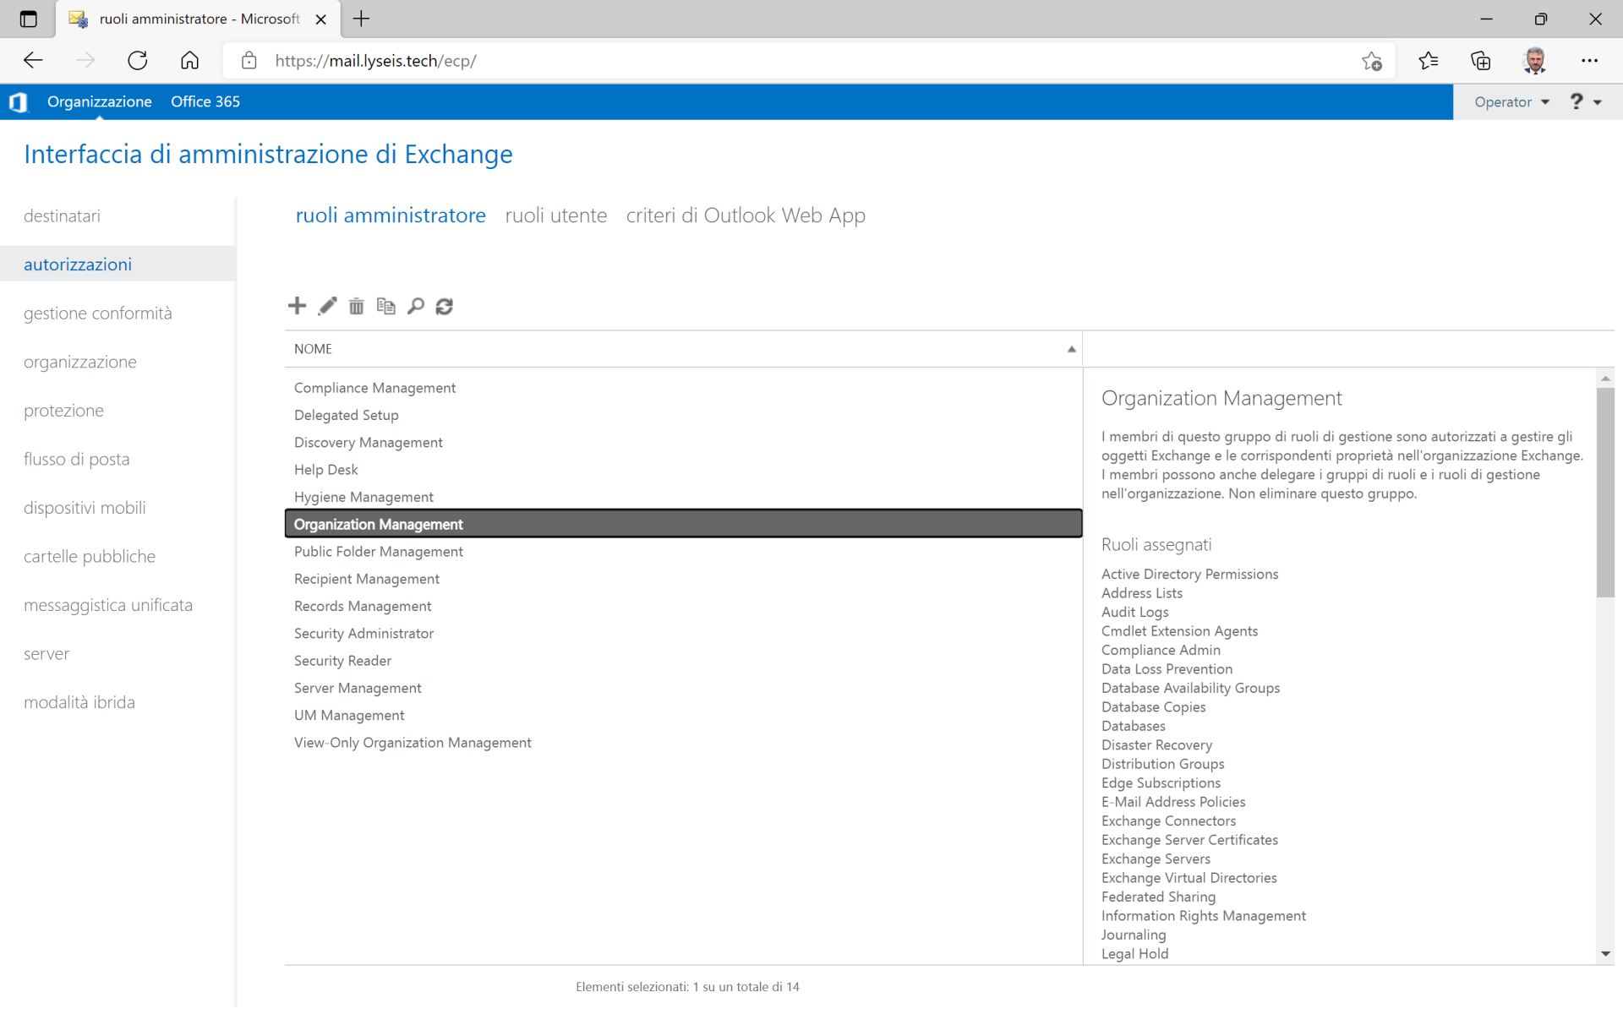Viewport: 1623px width, 1025px height.
Task: Open messaggistica unificata section
Action: pos(108,605)
